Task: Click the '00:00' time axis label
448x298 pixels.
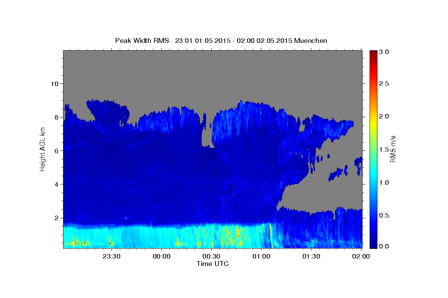Action: (162, 256)
